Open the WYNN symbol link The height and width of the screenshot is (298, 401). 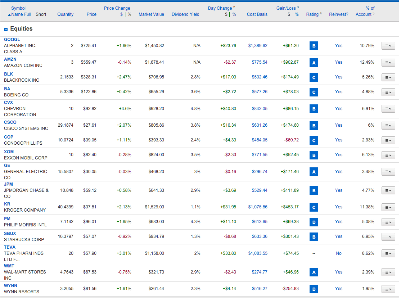(10, 285)
